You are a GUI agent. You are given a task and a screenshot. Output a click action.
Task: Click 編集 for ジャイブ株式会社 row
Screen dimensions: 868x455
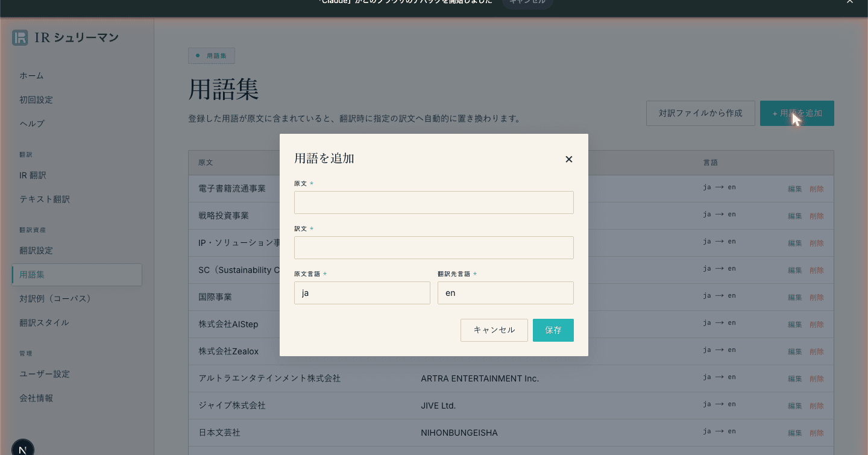pos(795,406)
